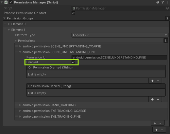
Task: Grab the drag handle of SCENE_UNDERSTANDING_COARSE row
Action: point(16,46)
